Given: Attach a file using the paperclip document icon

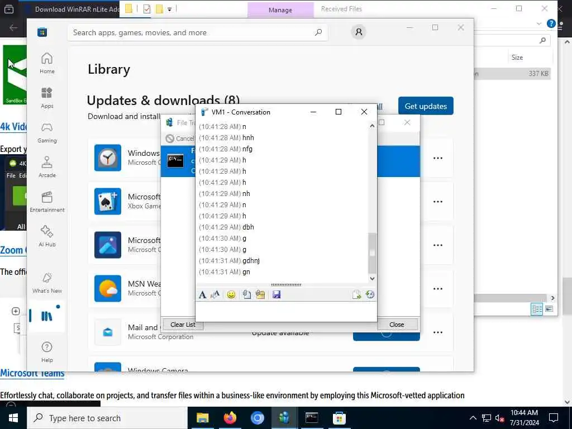Looking at the screenshot, I should 247,295.
